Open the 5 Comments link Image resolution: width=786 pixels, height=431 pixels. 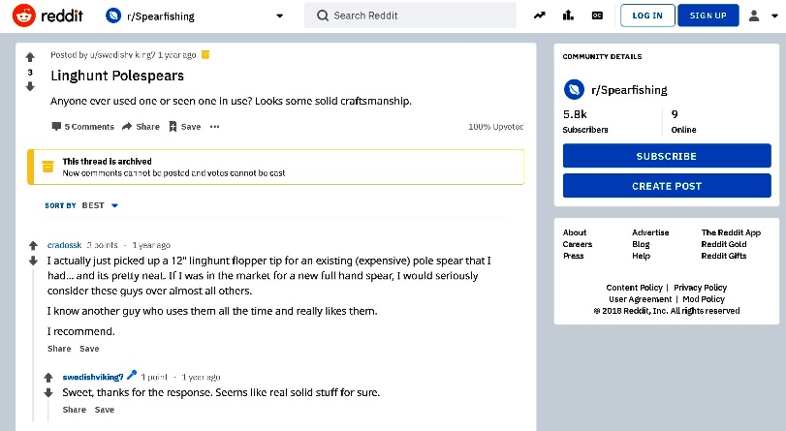click(x=83, y=127)
